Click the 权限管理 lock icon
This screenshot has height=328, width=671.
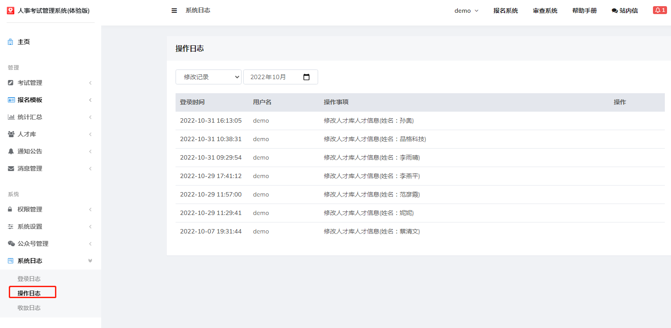pos(11,209)
